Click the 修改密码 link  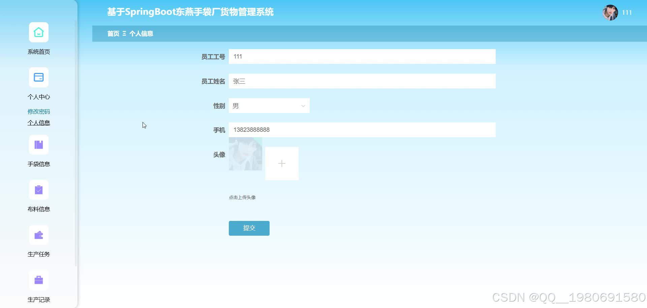point(38,111)
